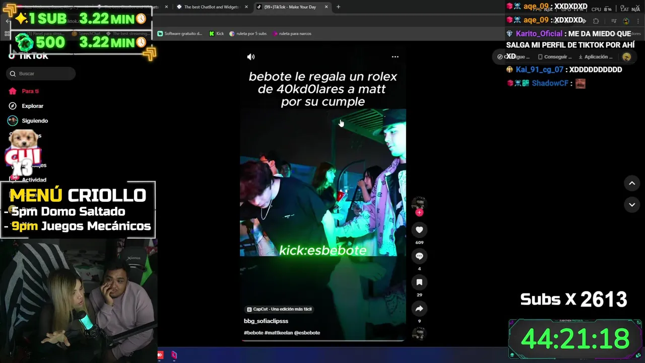
Task: Open the ruleta por 5 subs bookmark
Action: (248, 34)
